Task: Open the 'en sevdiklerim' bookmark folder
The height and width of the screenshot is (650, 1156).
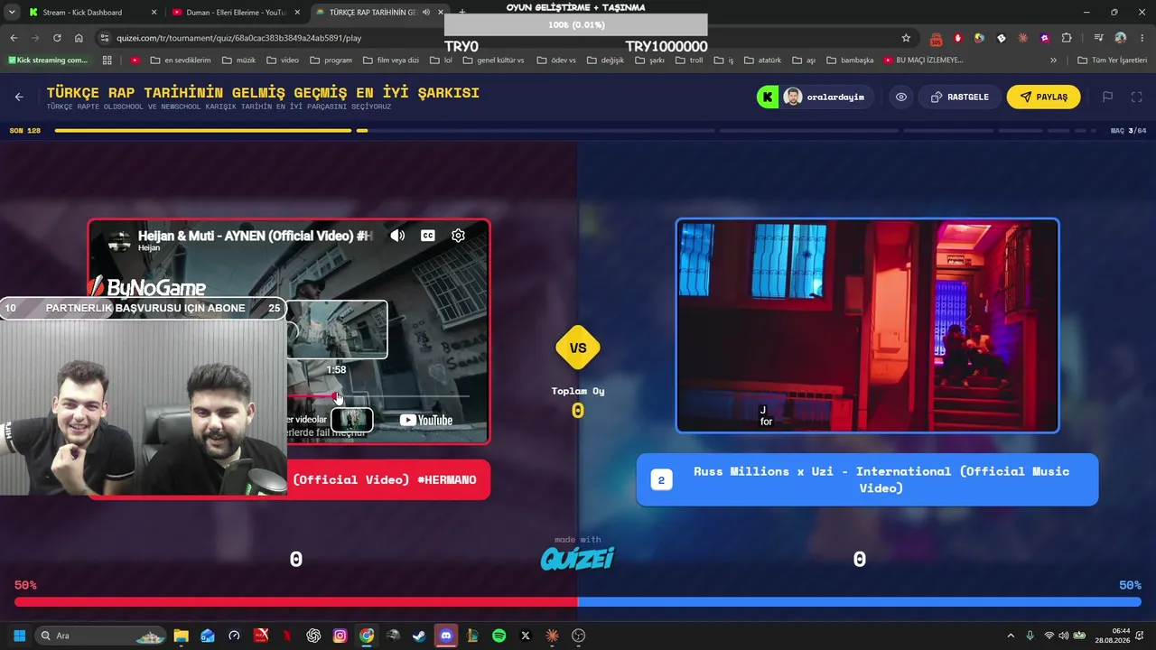Action: (181, 60)
